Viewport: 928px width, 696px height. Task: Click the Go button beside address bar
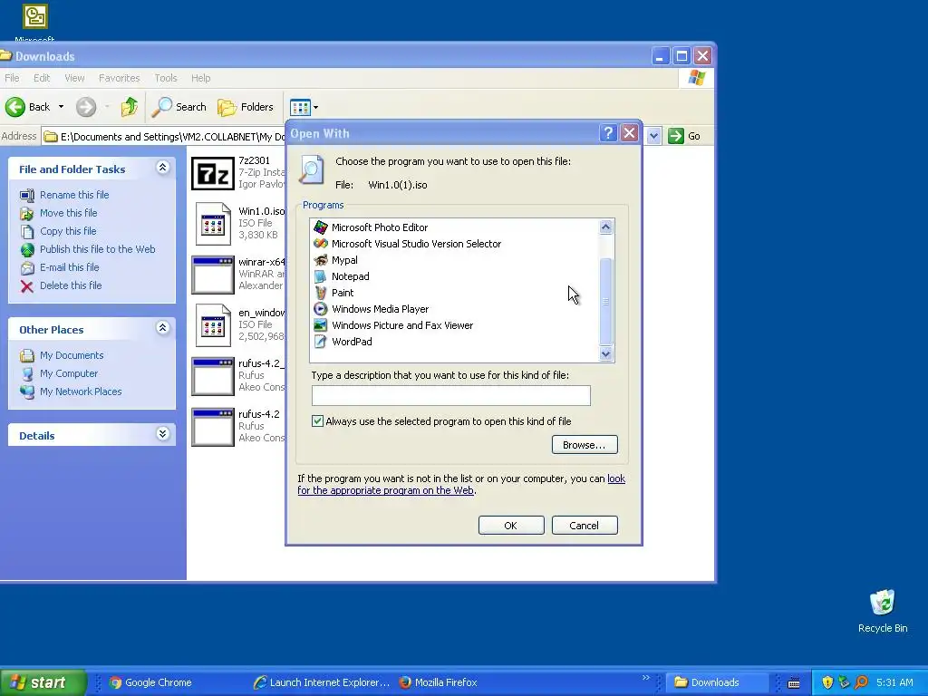(x=684, y=136)
